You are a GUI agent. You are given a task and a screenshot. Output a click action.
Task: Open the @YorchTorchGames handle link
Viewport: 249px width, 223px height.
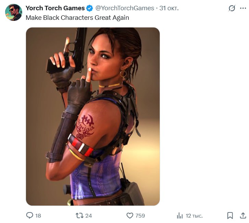[124, 8]
